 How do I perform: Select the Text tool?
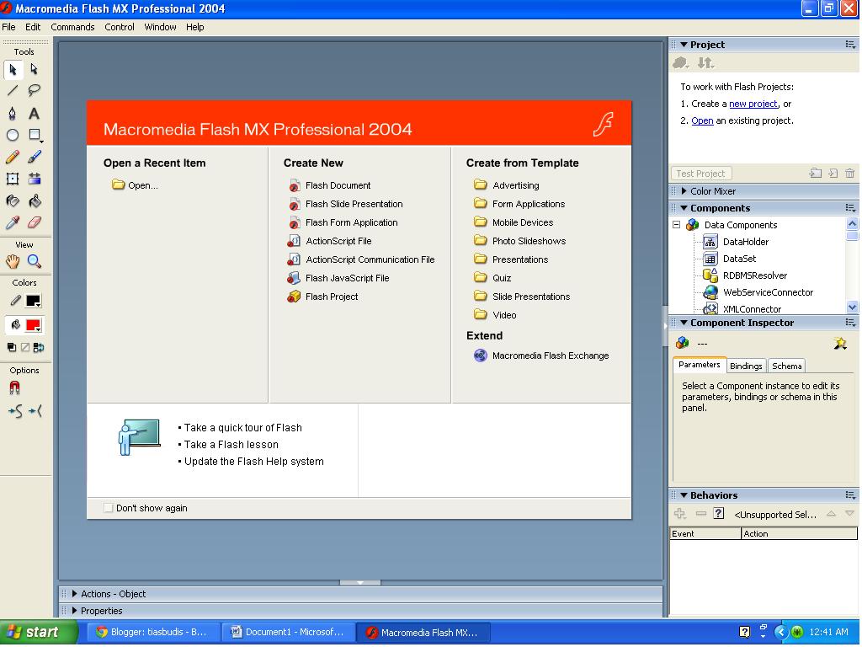[34, 114]
